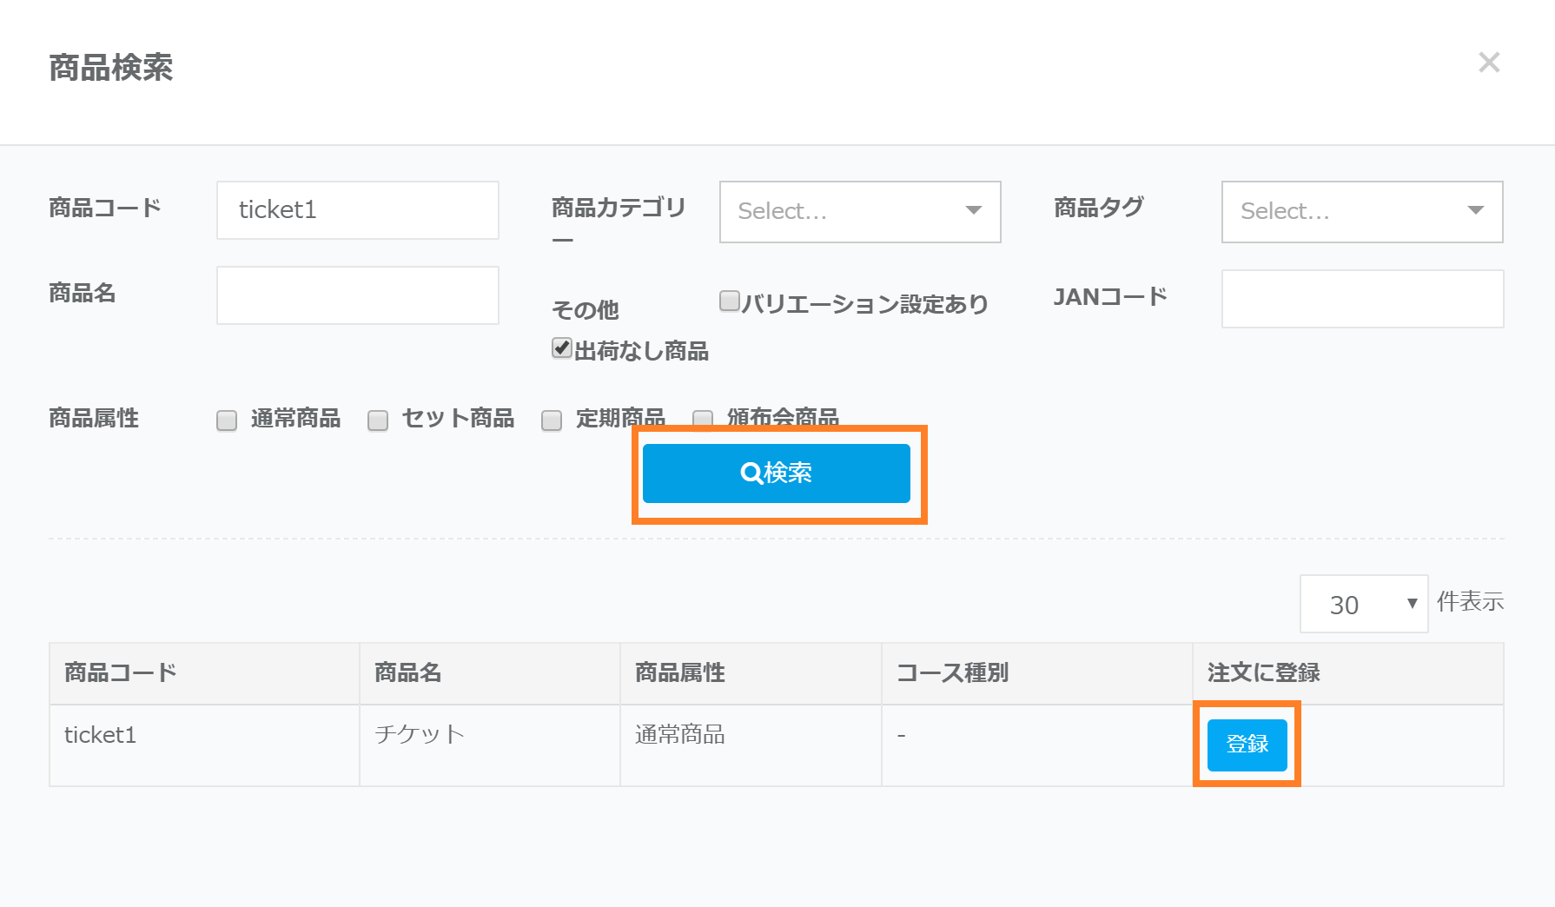Image resolution: width=1555 pixels, height=907 pixels.
Task: Click the 商品属性 column header
Action: tap(680, 672)
